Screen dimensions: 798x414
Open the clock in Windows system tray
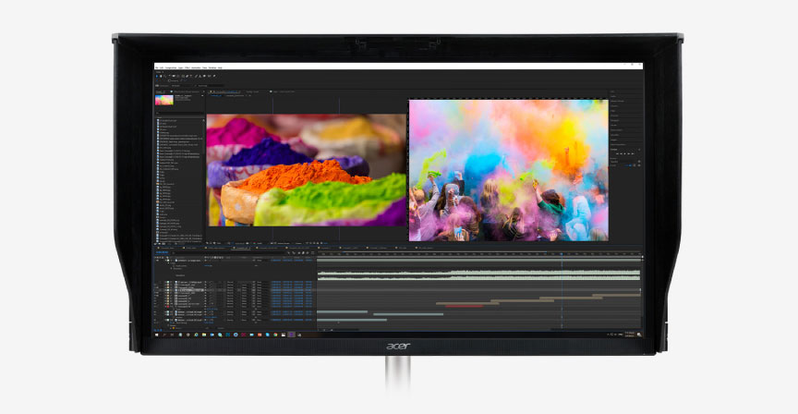click(630, 334)
